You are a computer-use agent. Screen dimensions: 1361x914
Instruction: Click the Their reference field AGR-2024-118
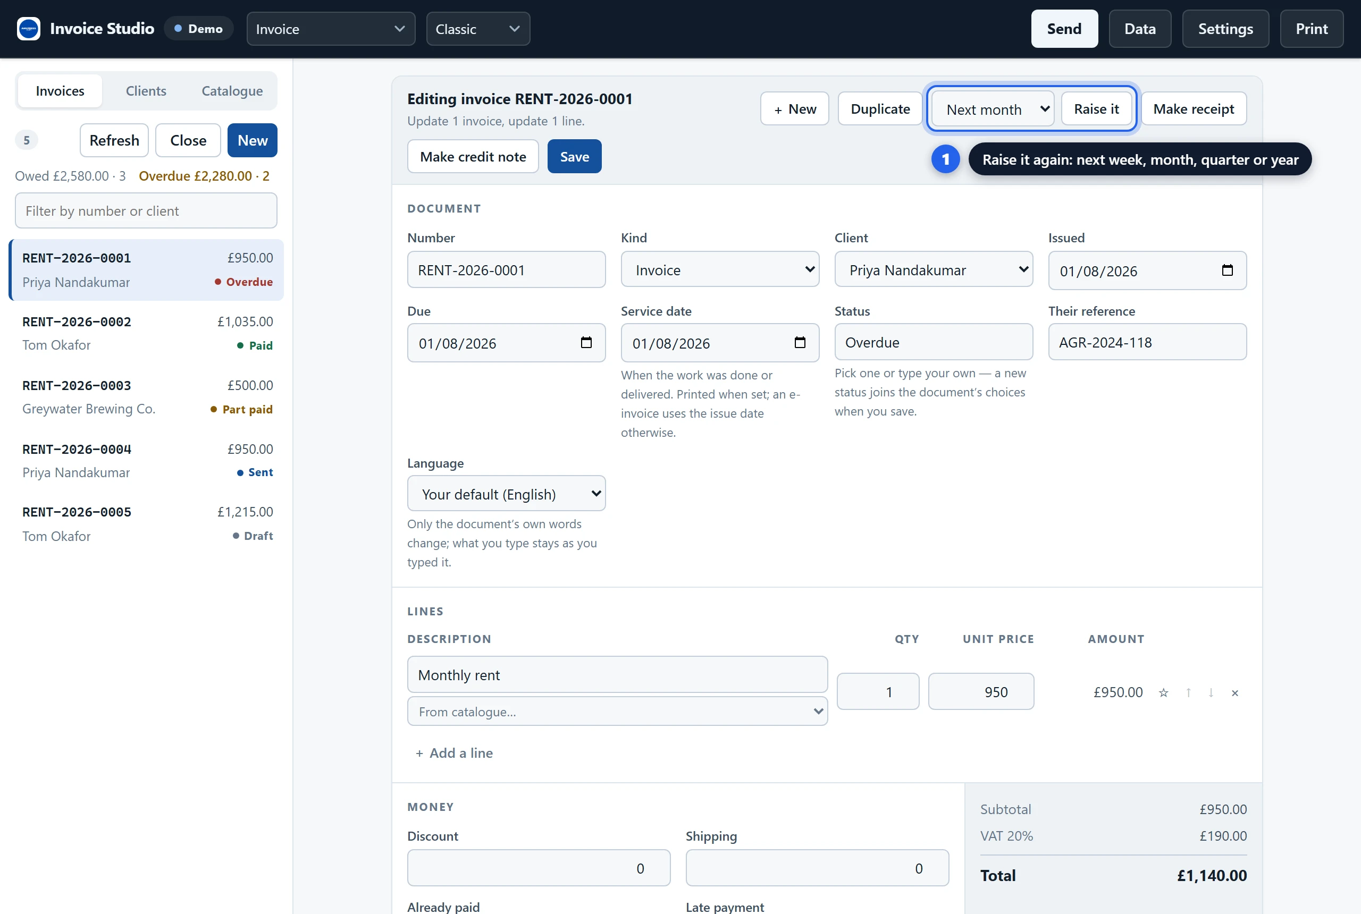click(x=1147, y=342)
